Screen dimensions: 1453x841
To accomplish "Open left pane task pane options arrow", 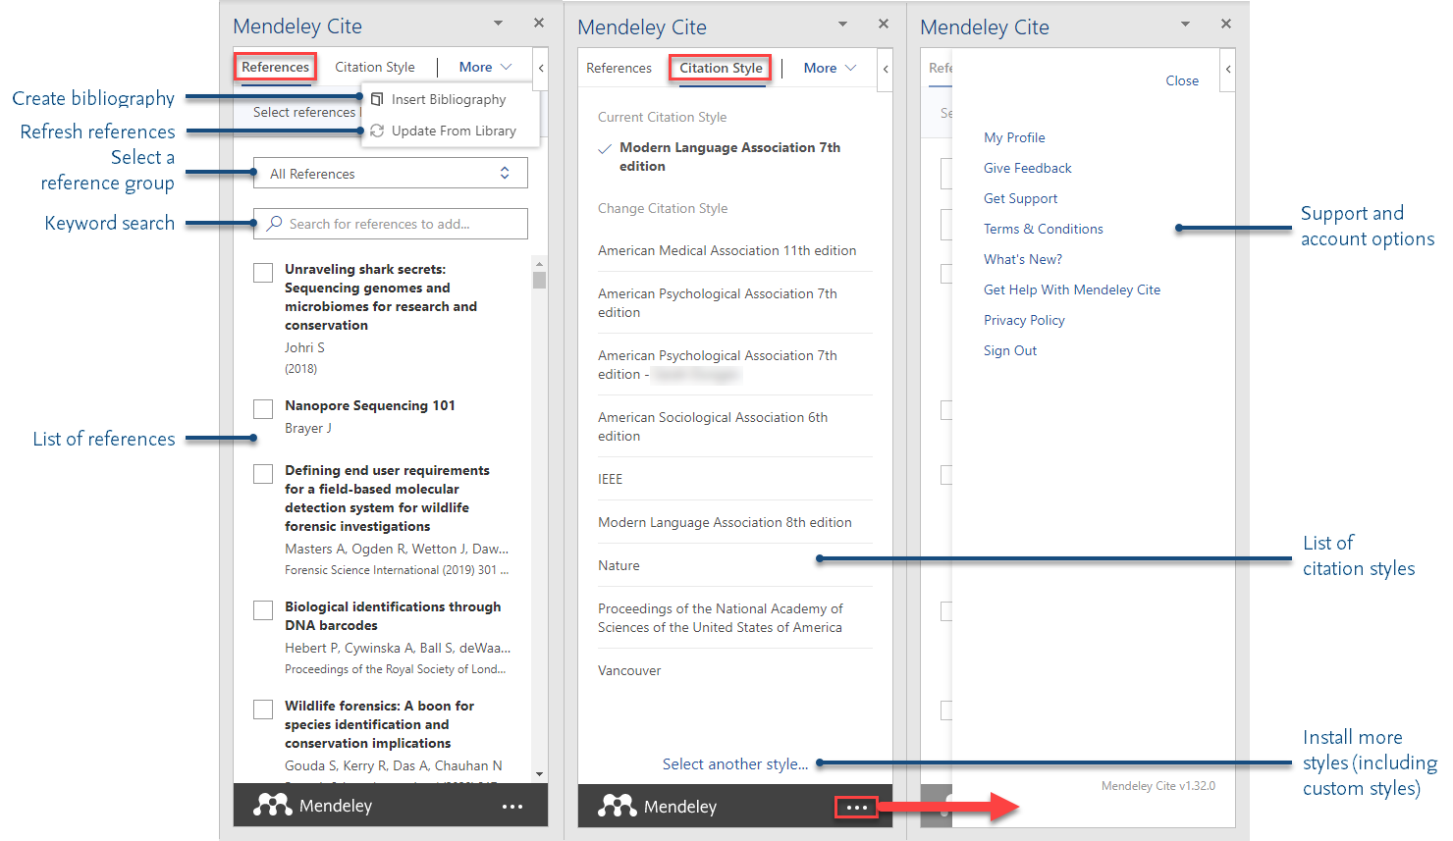I will (498, 23).
